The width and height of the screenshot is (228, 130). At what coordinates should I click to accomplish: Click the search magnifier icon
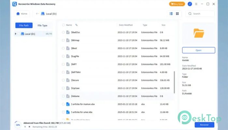tap(190, 14)
